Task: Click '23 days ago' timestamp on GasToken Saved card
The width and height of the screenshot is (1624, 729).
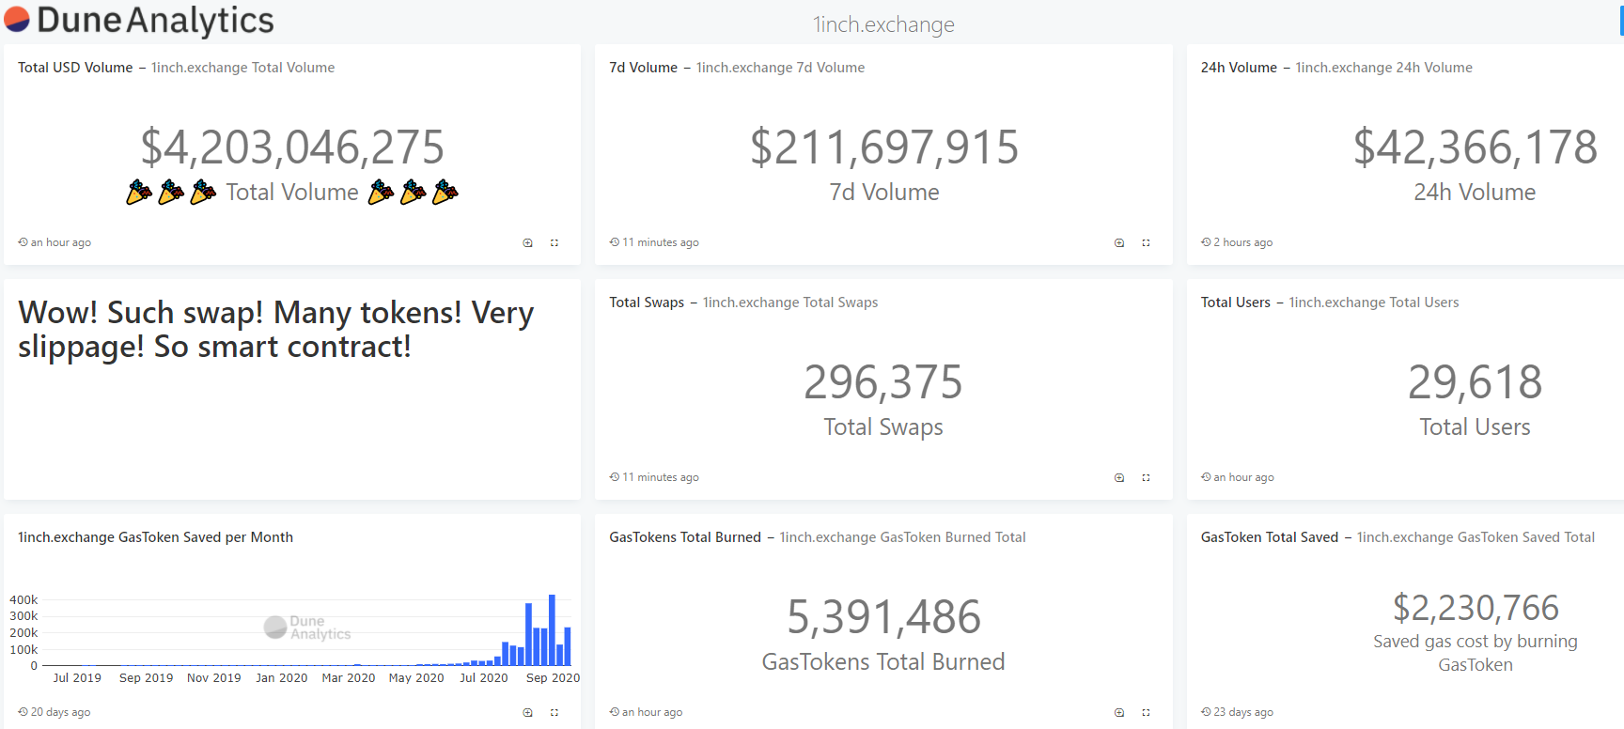Action: 1243,712
